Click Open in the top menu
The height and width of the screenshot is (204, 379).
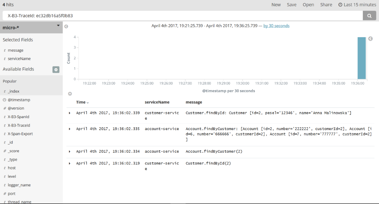point(308,5)
